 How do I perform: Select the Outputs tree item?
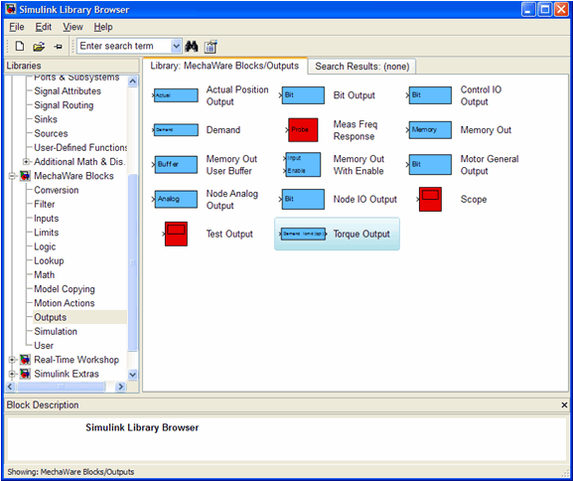click(51, 317)
